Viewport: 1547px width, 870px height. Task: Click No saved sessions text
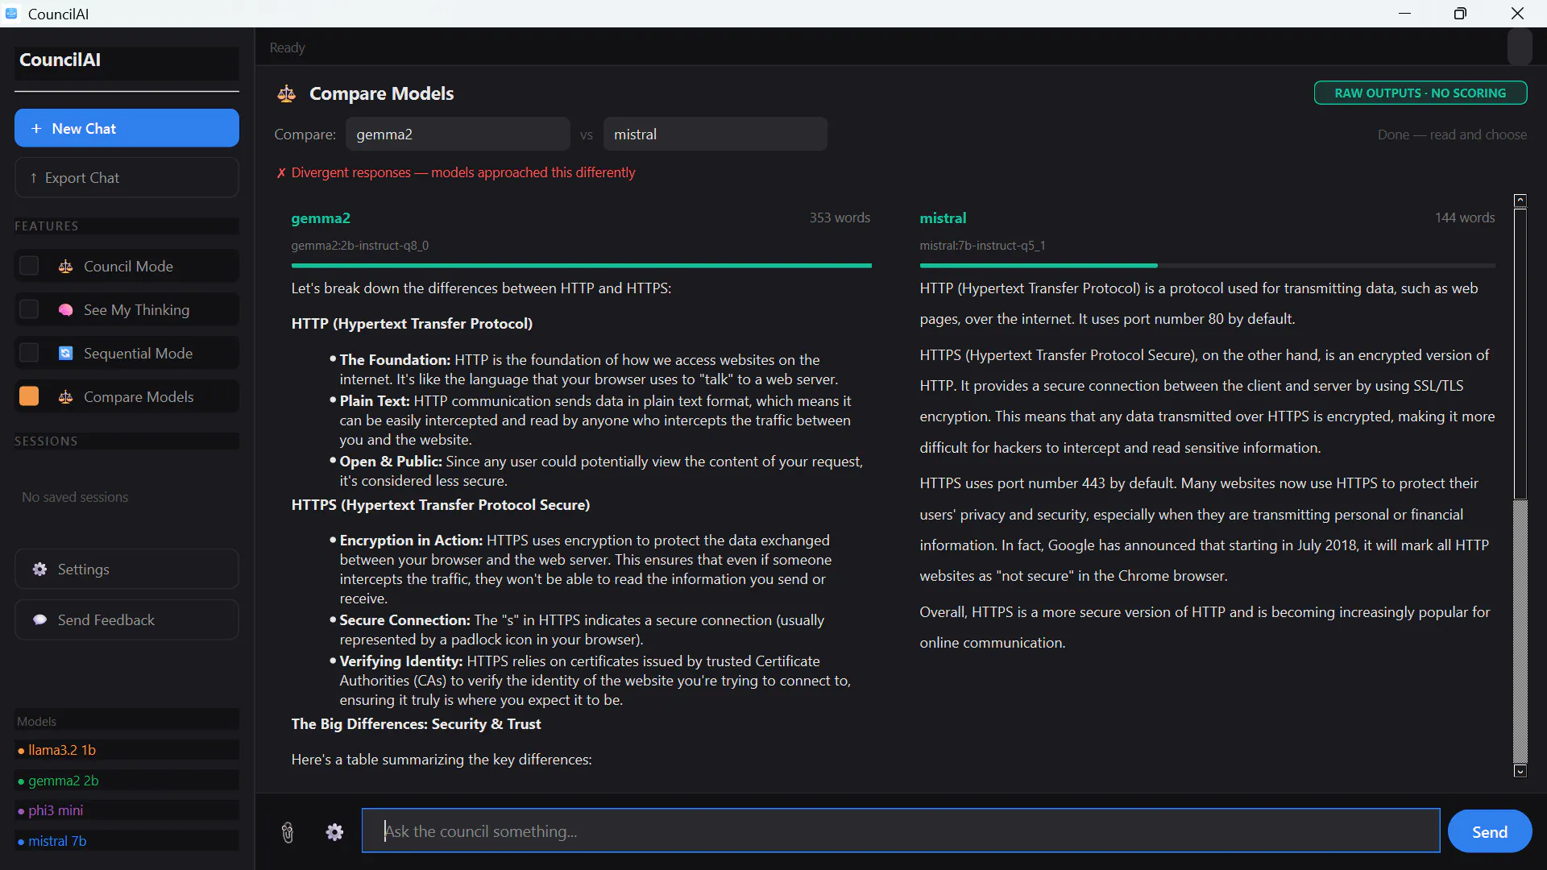[75, 498]
